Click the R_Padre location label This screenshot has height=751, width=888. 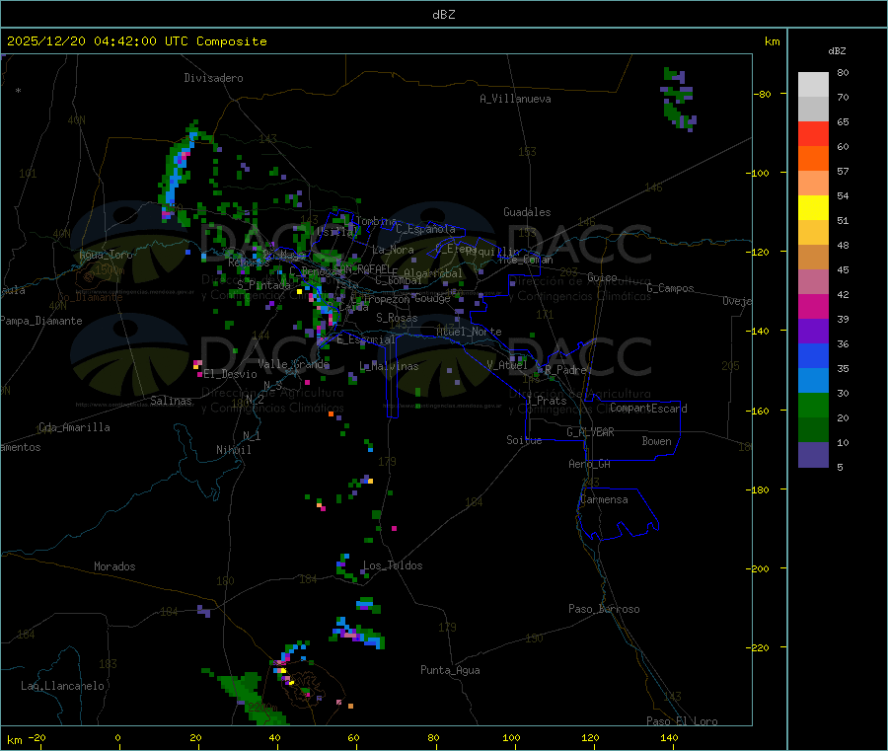tap(565, 370)
